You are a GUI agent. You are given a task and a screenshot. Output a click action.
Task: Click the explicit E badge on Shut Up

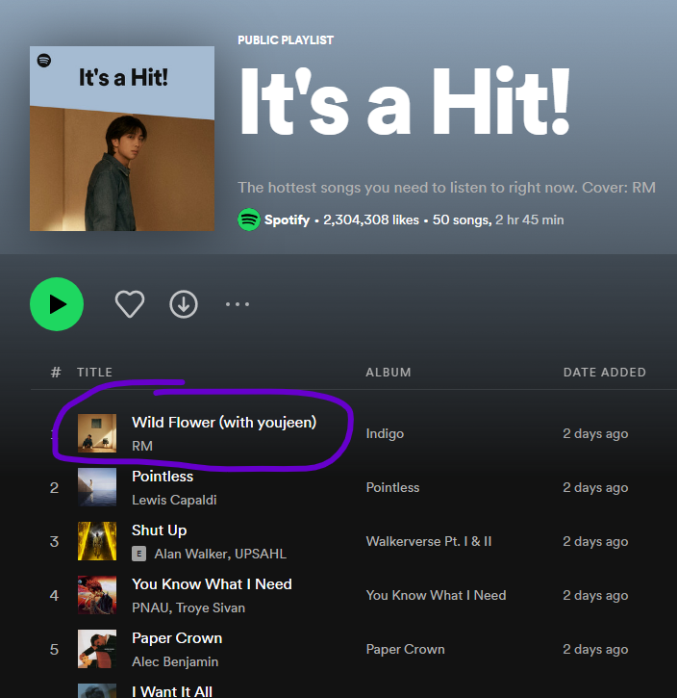[138, 554]
